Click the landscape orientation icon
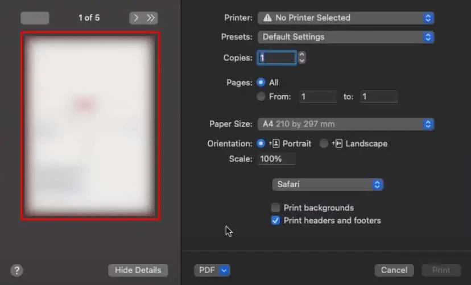The width and height of the screenshot is (471, 285). coord(338,143)
